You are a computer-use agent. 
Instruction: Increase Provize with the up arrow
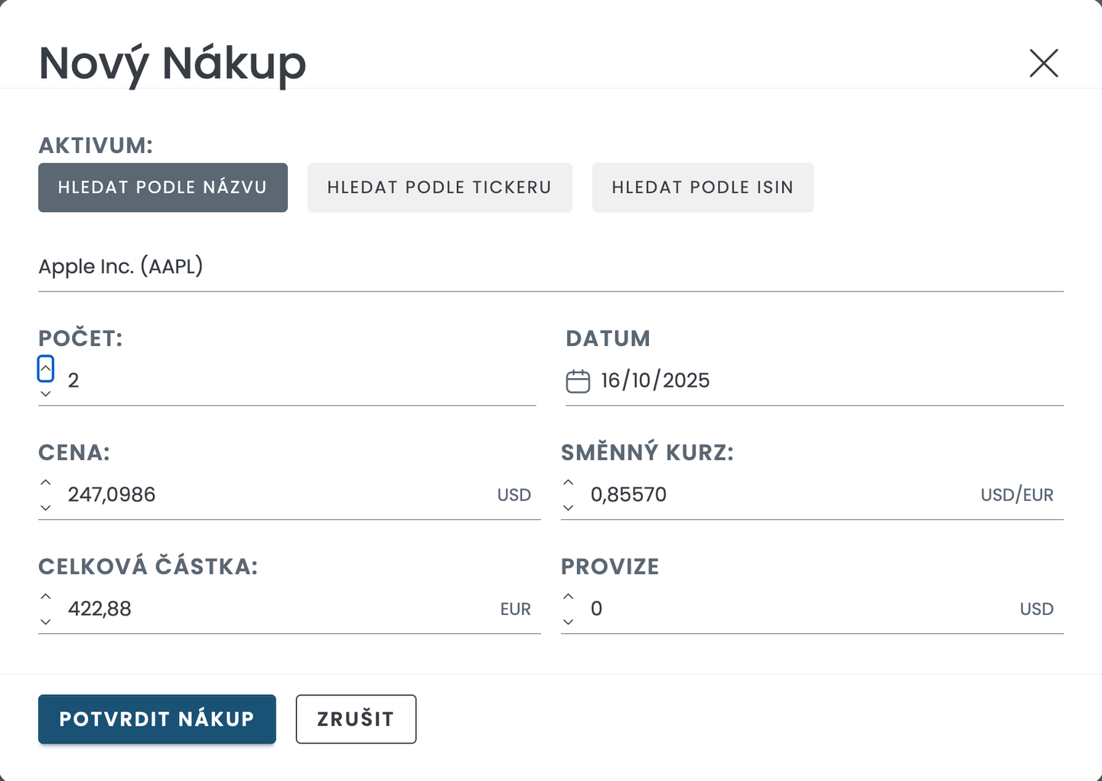tap(568, 596)
